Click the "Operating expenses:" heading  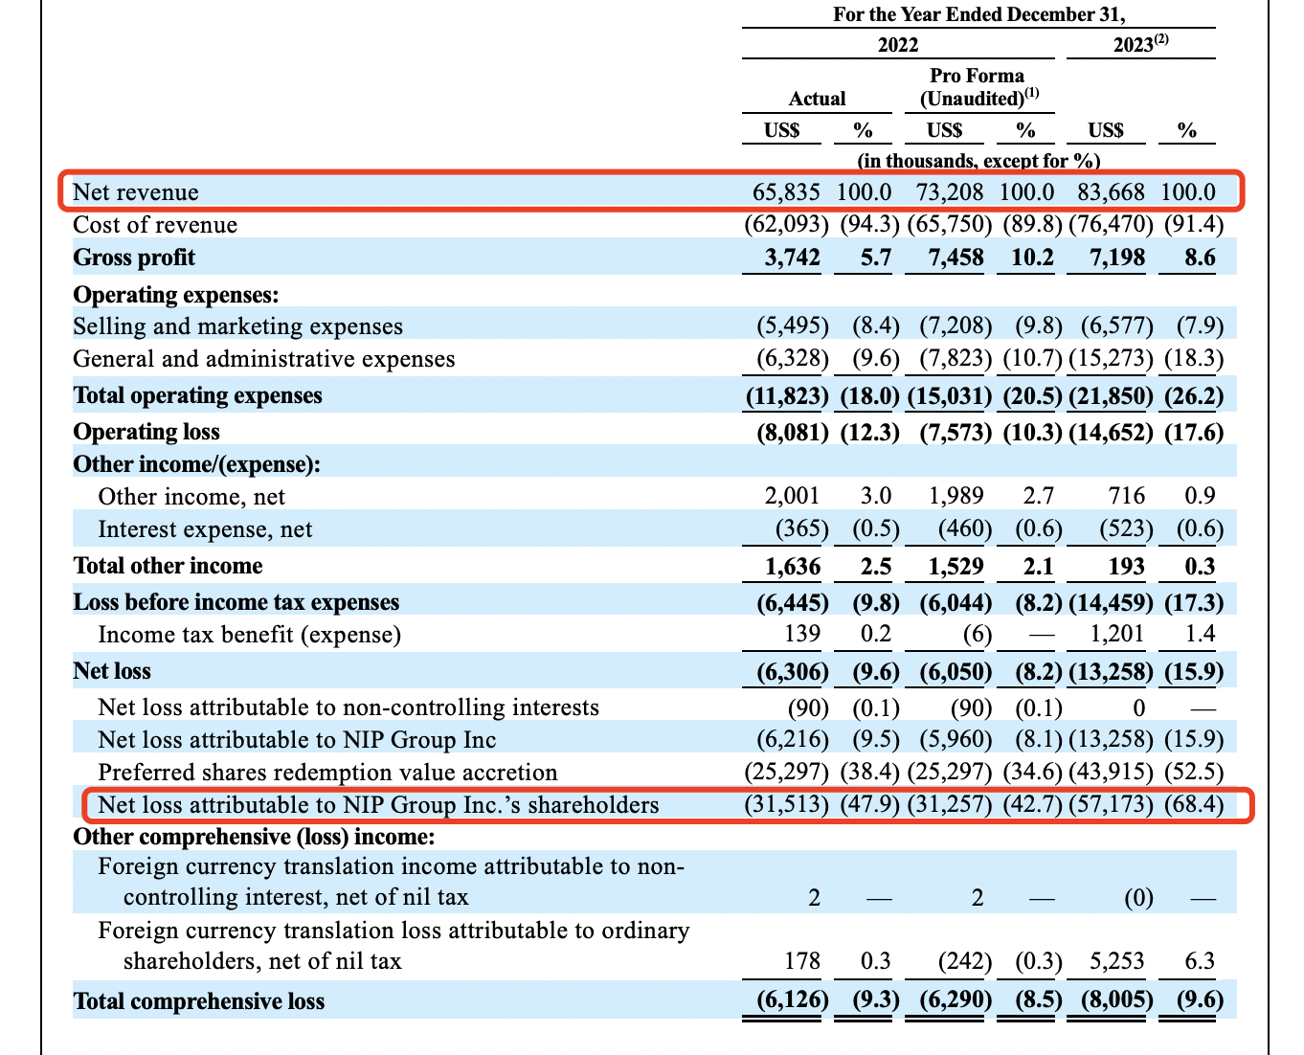[176, 294]
